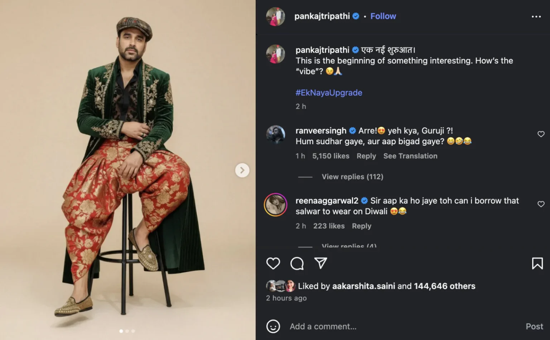Select the second carousel dot indicator
This screenshot has width=550, height=340.
click(x=127, y=331)
